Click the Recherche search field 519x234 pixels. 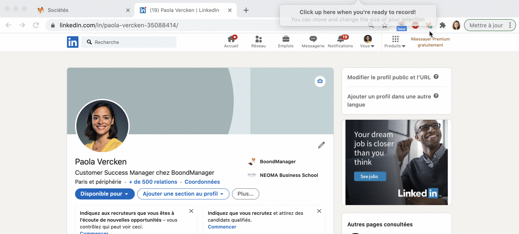click(x=129, y=42)
